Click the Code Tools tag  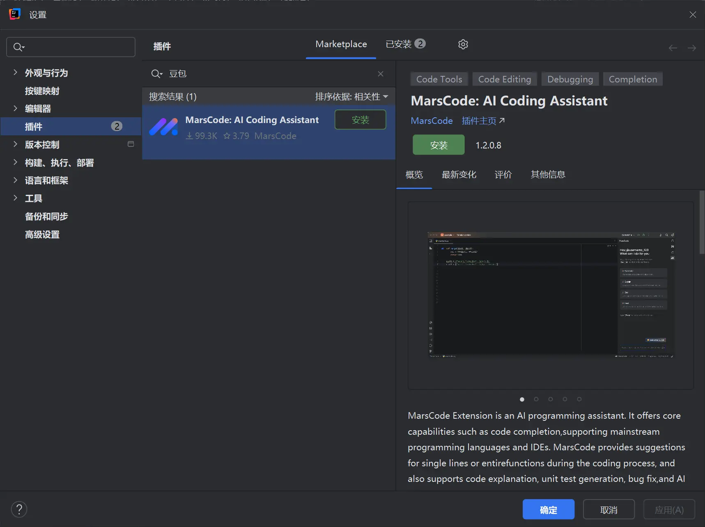(x=439, y=79)
